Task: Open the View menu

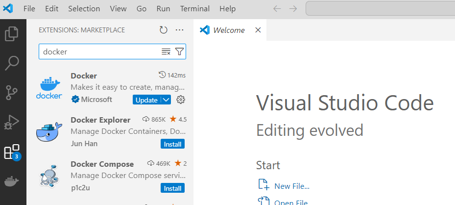Action: 118,9
